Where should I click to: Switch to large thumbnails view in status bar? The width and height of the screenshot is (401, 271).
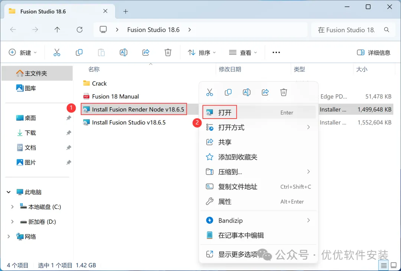coord(394,265)
